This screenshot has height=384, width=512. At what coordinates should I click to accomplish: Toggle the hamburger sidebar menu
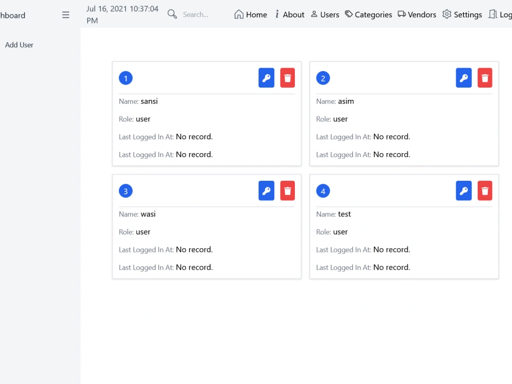[66, 15]
